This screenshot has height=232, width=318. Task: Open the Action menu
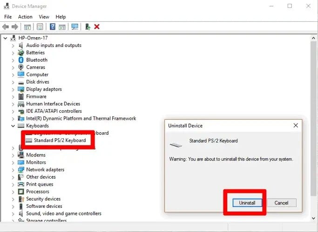click(25, 17)
